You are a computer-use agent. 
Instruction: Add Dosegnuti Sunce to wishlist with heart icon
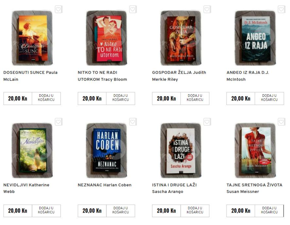59,9
